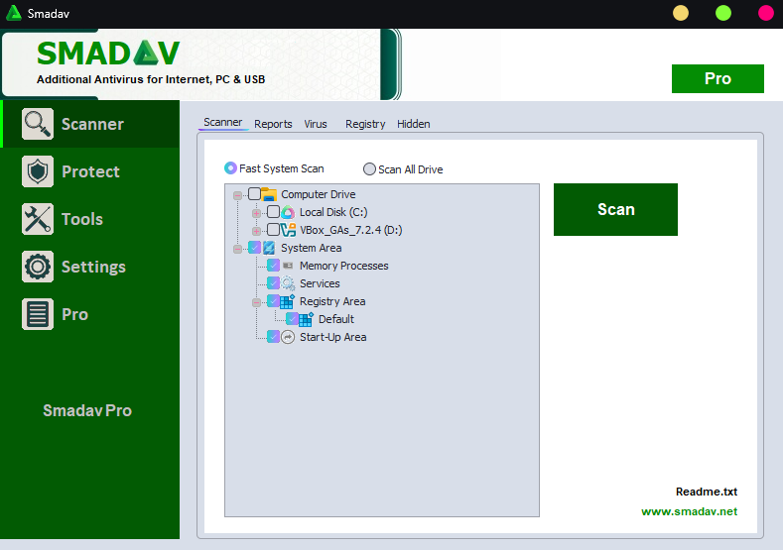Click the Local Disk (C:) drive icon

(288, 212)
